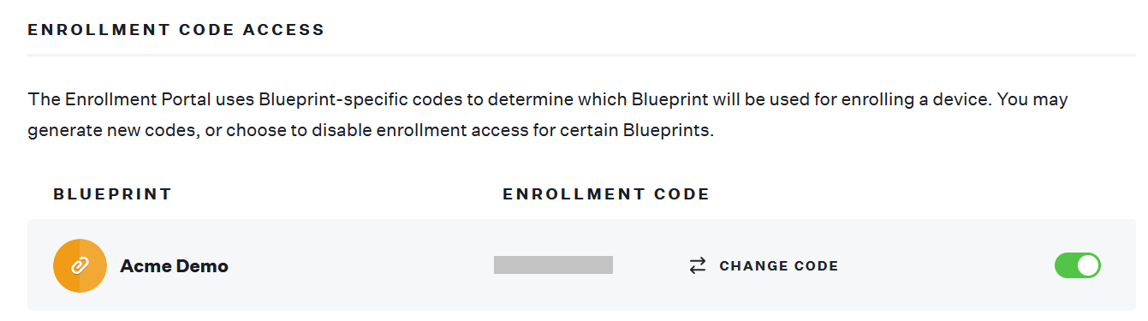1148x321 pixels.
Task: Click the white knob of the green switch
Action: pyautogui.click(x=1087, y=265)
